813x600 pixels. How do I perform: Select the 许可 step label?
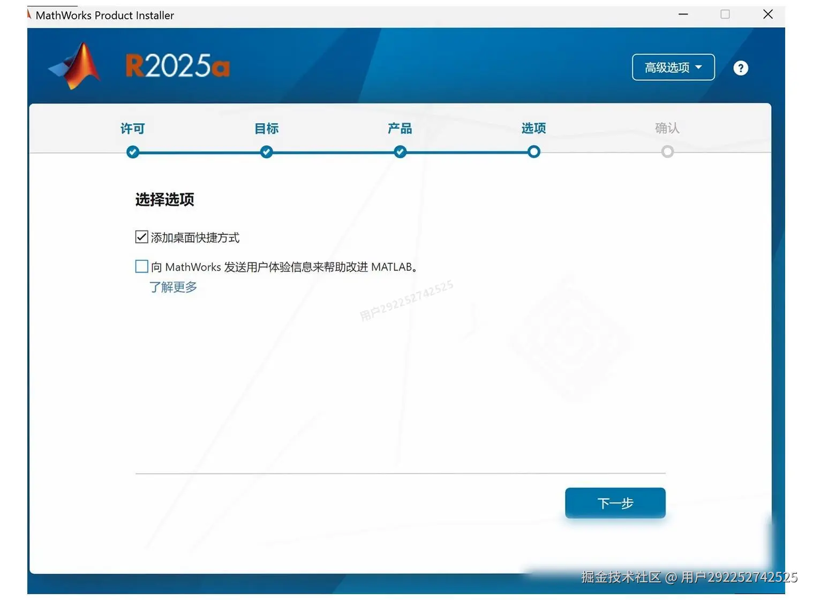coord(132,128)
